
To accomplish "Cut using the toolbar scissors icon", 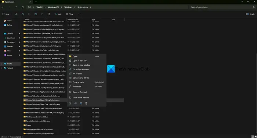I will pos(16,14).
